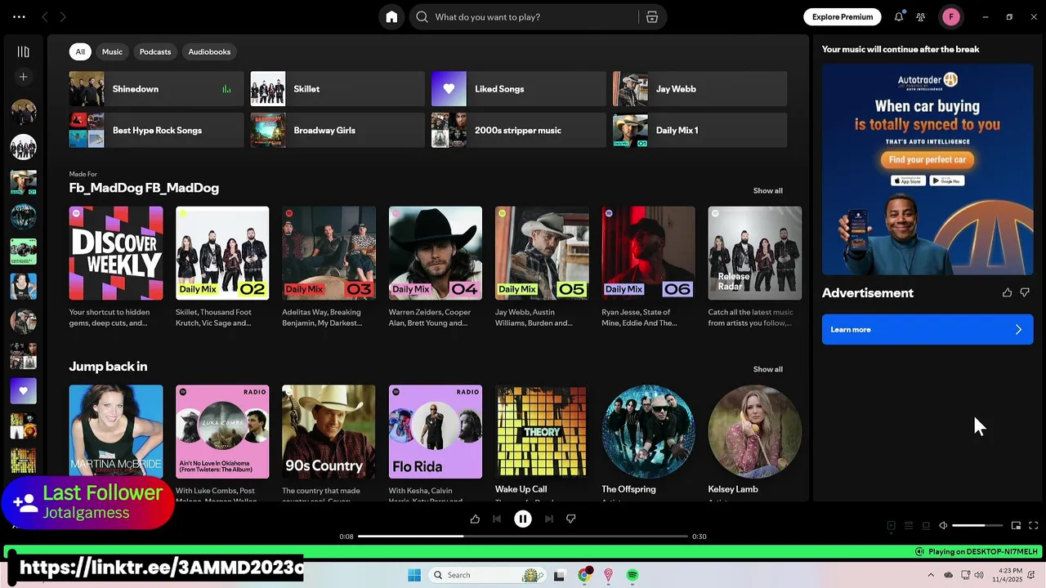
Task: Go back with the left arrow
Action: coord(45,17)
